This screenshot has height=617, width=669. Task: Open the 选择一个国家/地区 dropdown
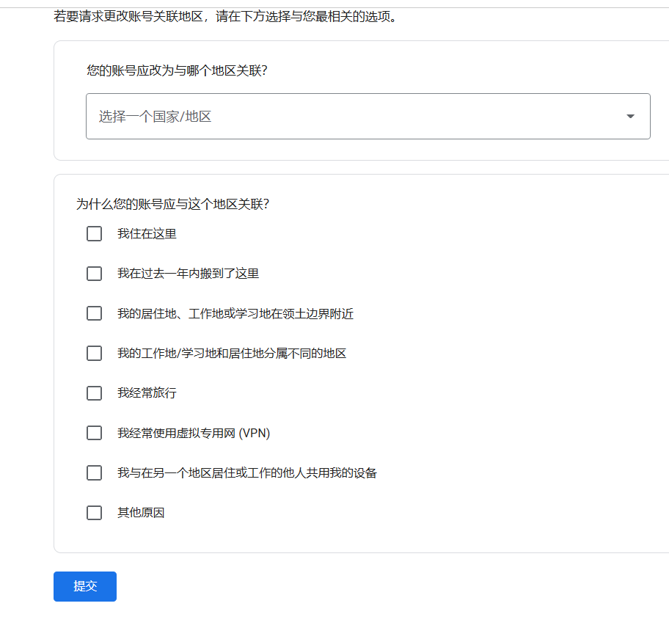click(368, 116)
